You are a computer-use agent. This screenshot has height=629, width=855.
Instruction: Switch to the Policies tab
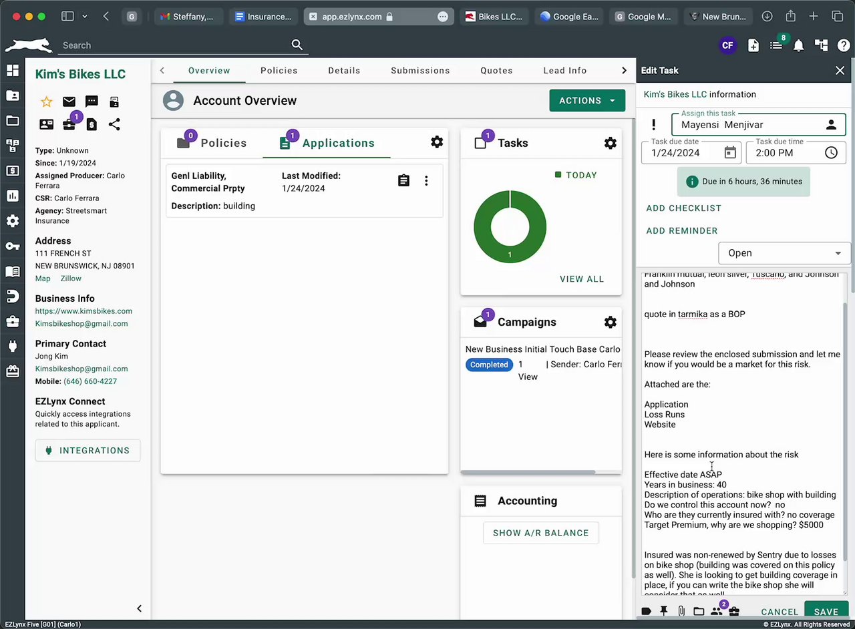coord(279,70)
